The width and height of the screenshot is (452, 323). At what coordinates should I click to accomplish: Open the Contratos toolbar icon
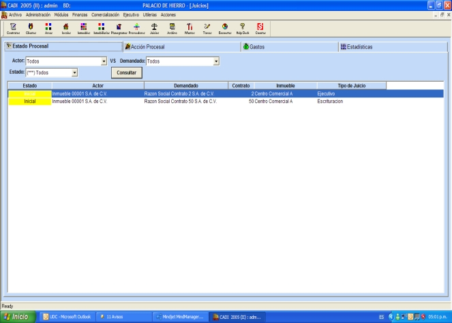point(13,28)
